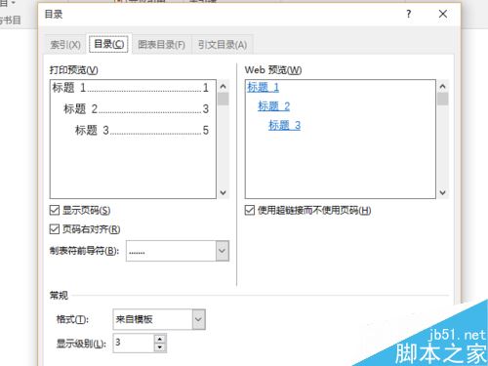Screen dimensions: 488x366
Task: Click the print preview scroll up arrow
Action: point(224,87)
